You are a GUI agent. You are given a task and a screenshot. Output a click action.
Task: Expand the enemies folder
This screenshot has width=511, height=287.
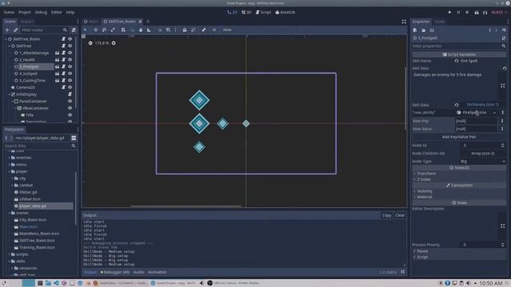(x=9, y=158)
